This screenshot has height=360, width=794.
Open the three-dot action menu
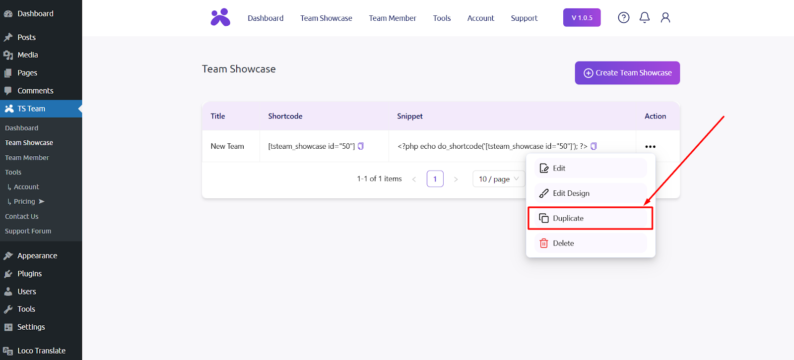(x=650, y=147)
